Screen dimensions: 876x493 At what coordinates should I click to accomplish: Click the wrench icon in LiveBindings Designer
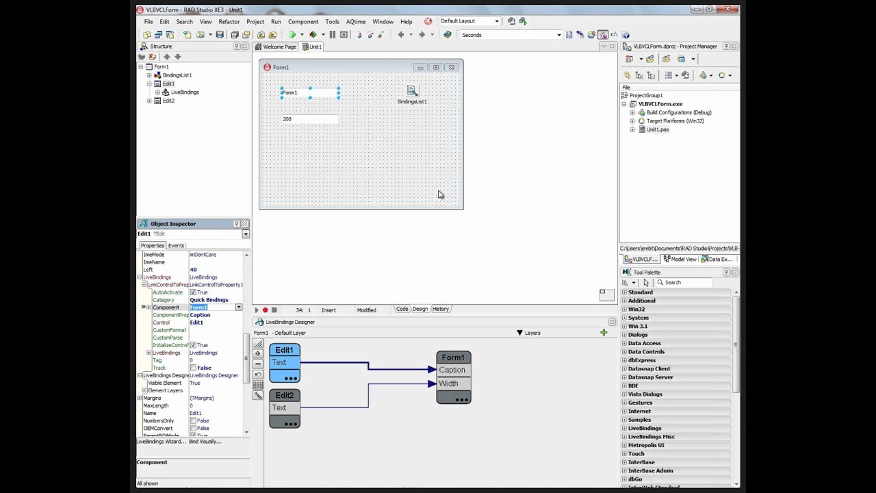258,395
